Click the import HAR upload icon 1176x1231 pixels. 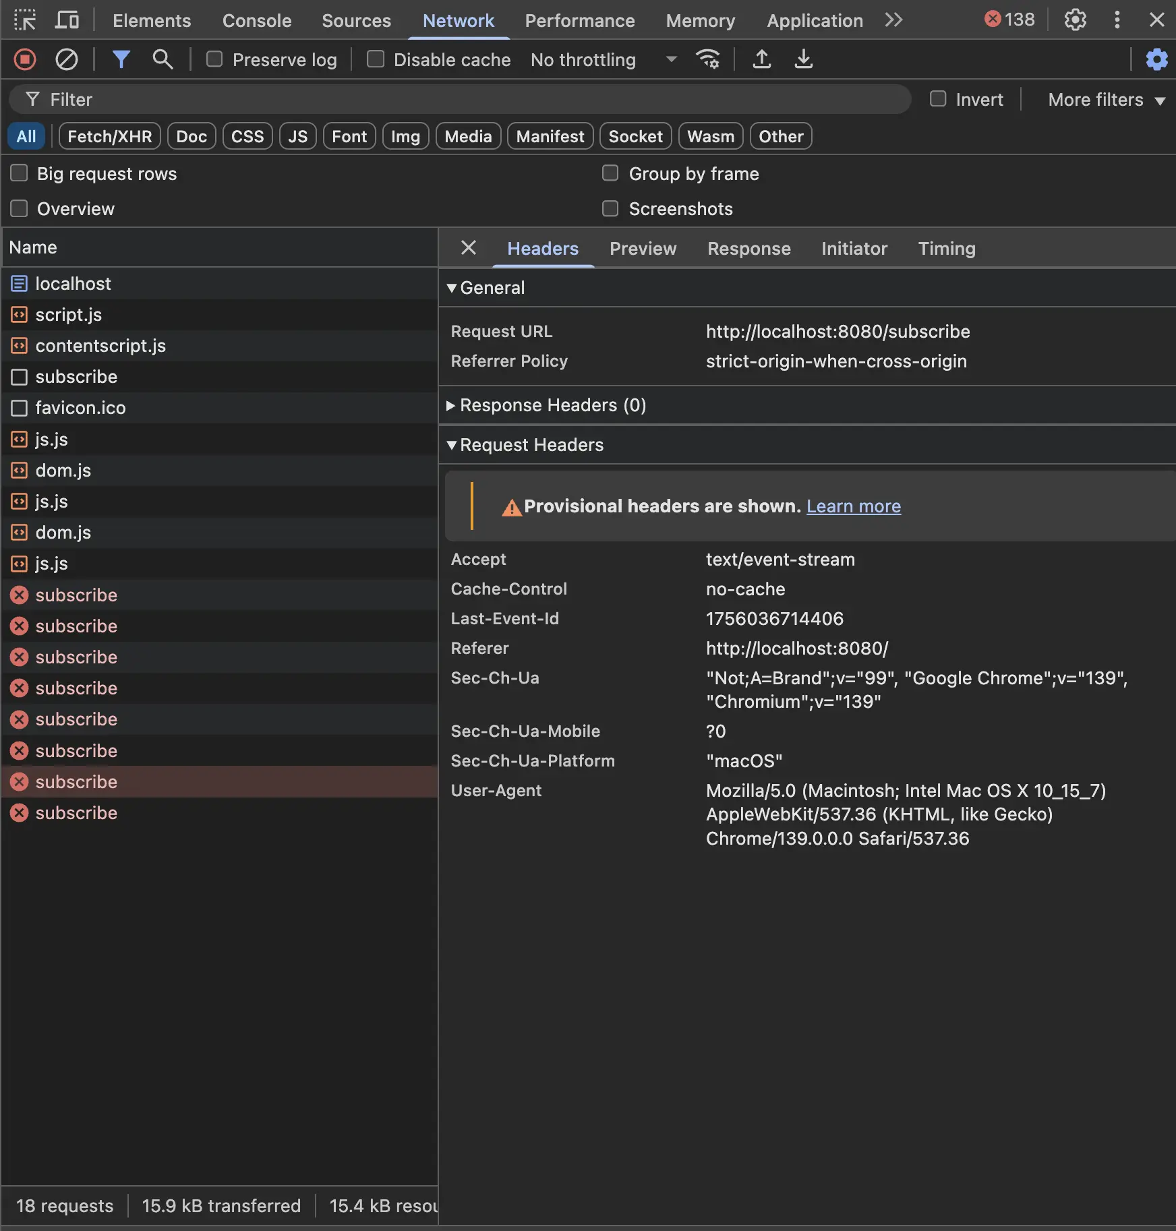[761, 59]
